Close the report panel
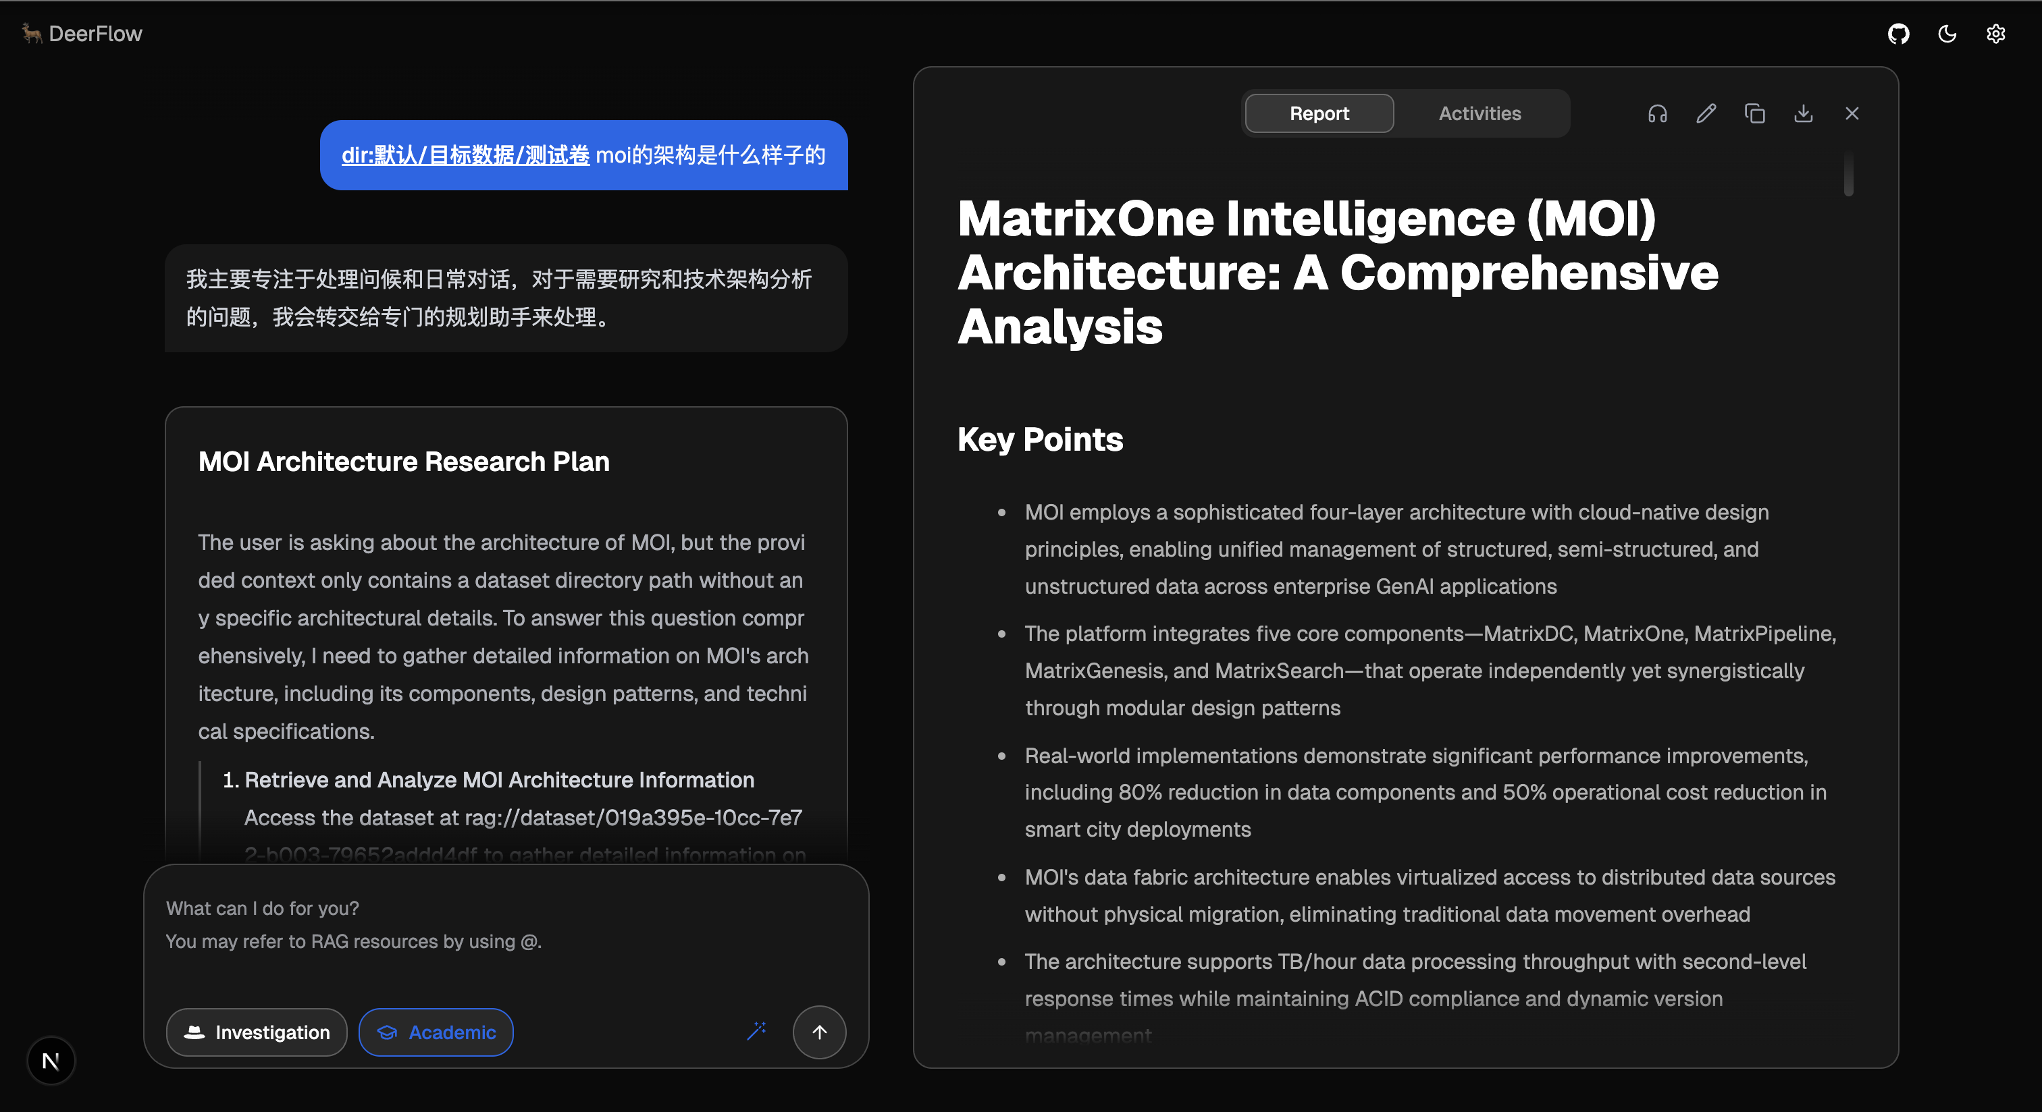2042x1112 pixels. 1852,113
